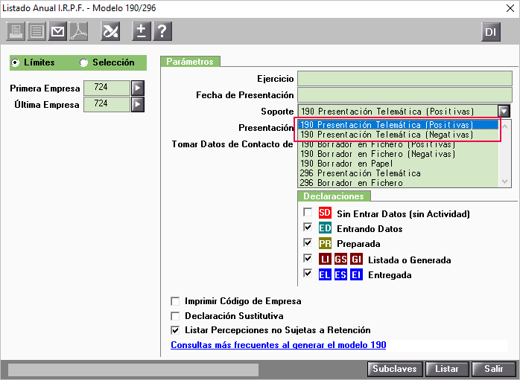Enable Imprimir Código de Empresa
This screenshot has height=380, width=520.
click(175, 301)
